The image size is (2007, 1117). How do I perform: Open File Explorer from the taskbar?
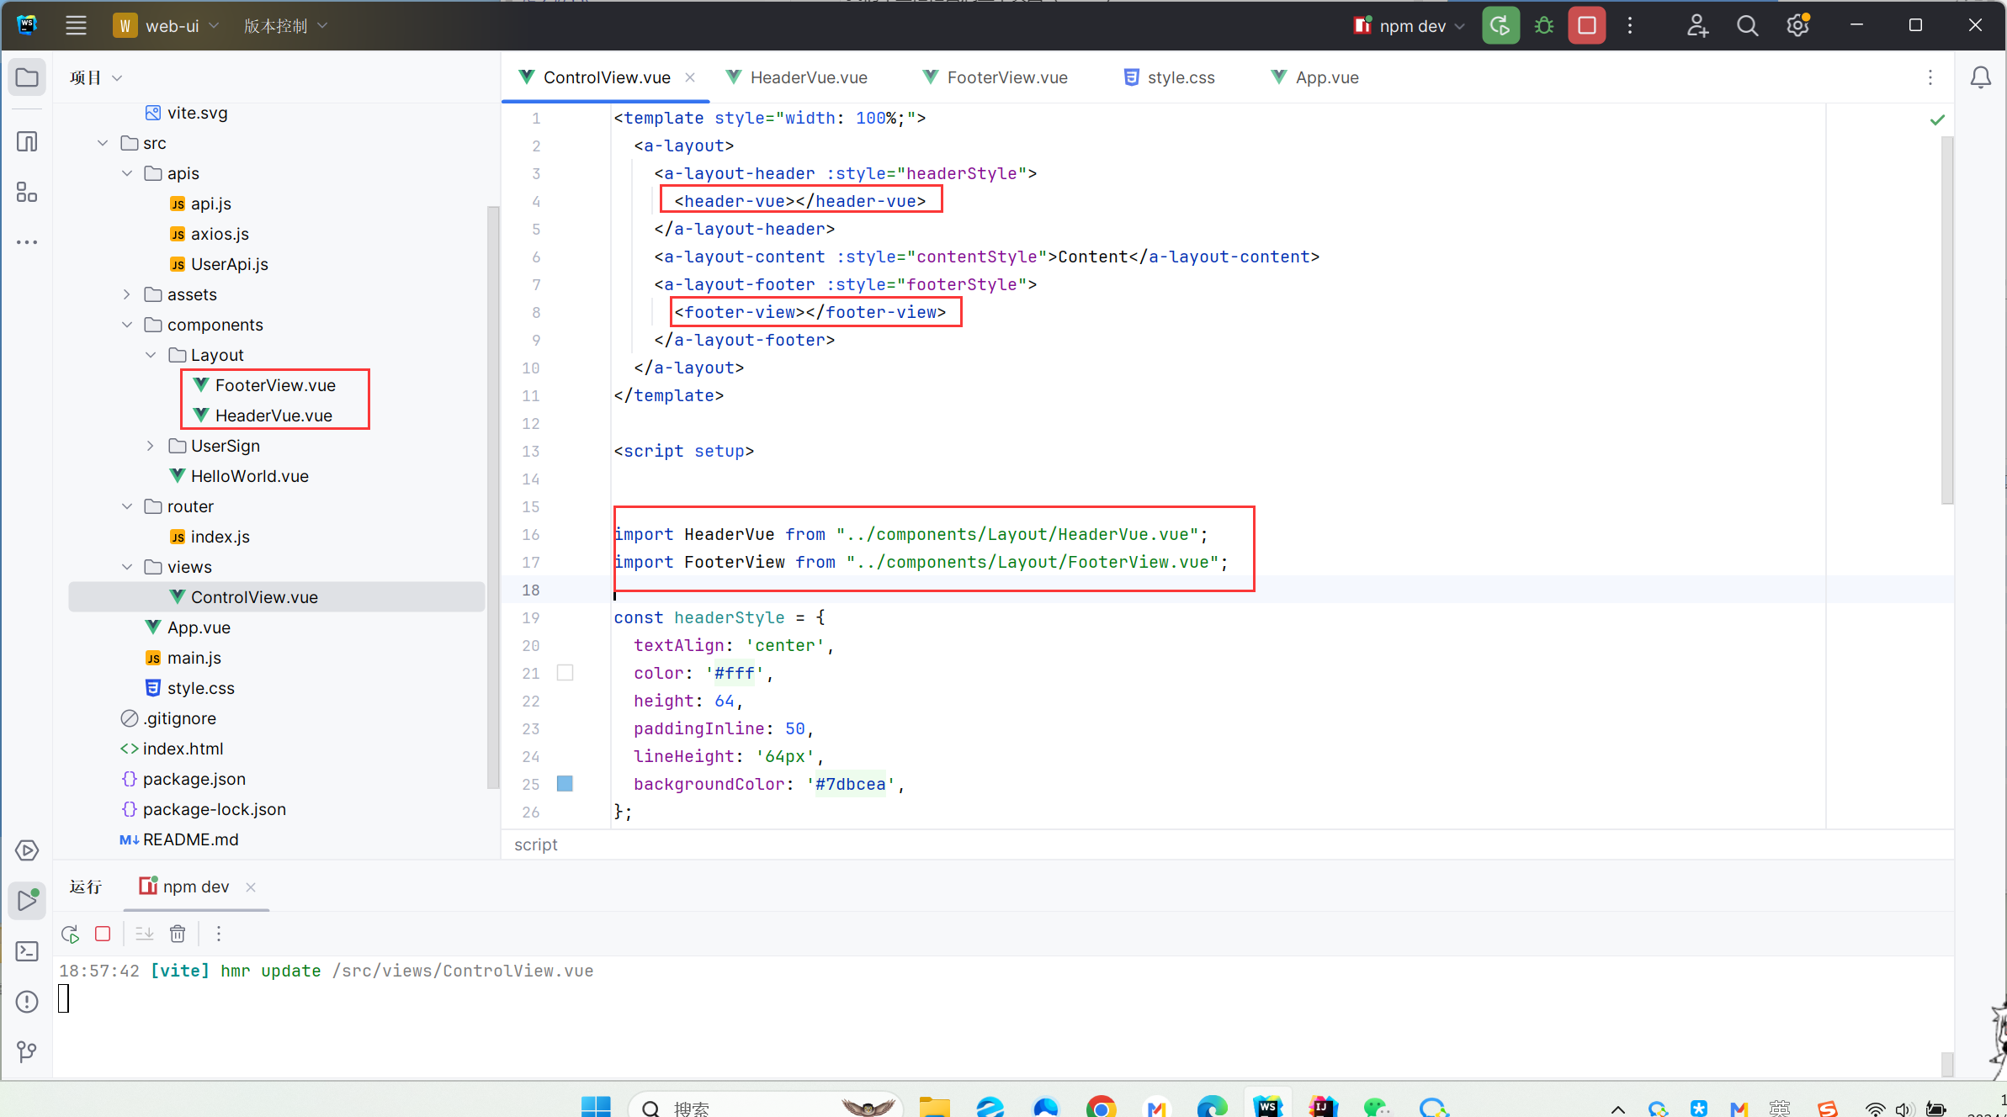934,1108
